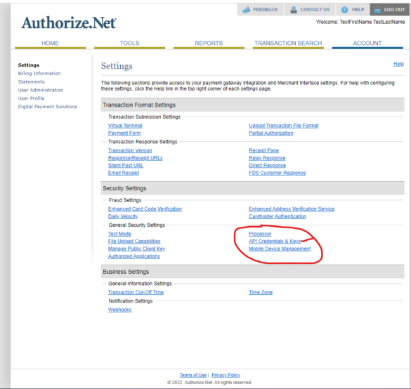Click the blue Help info icon
The height and width of the screenshot is (389, 411).
[x=344, y=10]
